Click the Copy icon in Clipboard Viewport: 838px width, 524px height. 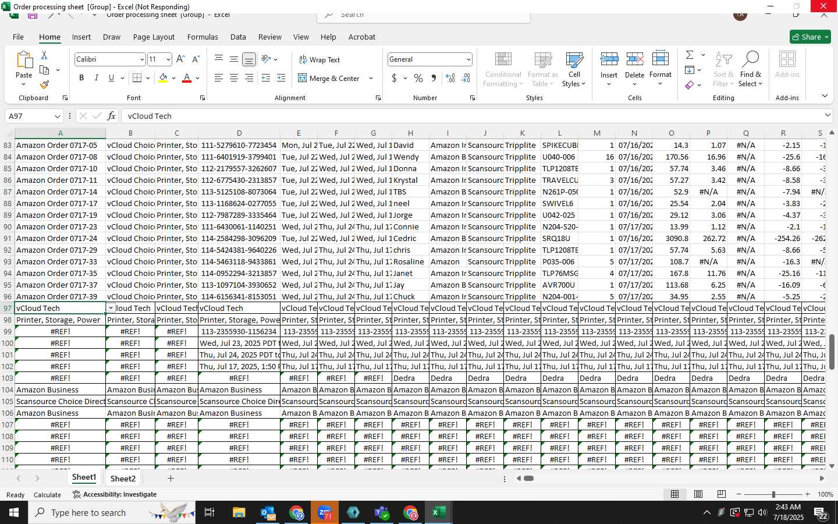point(44,70)
